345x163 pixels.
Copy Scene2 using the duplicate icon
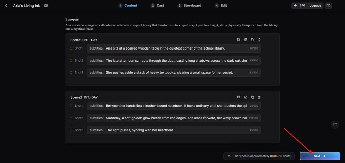click(252, 97)
